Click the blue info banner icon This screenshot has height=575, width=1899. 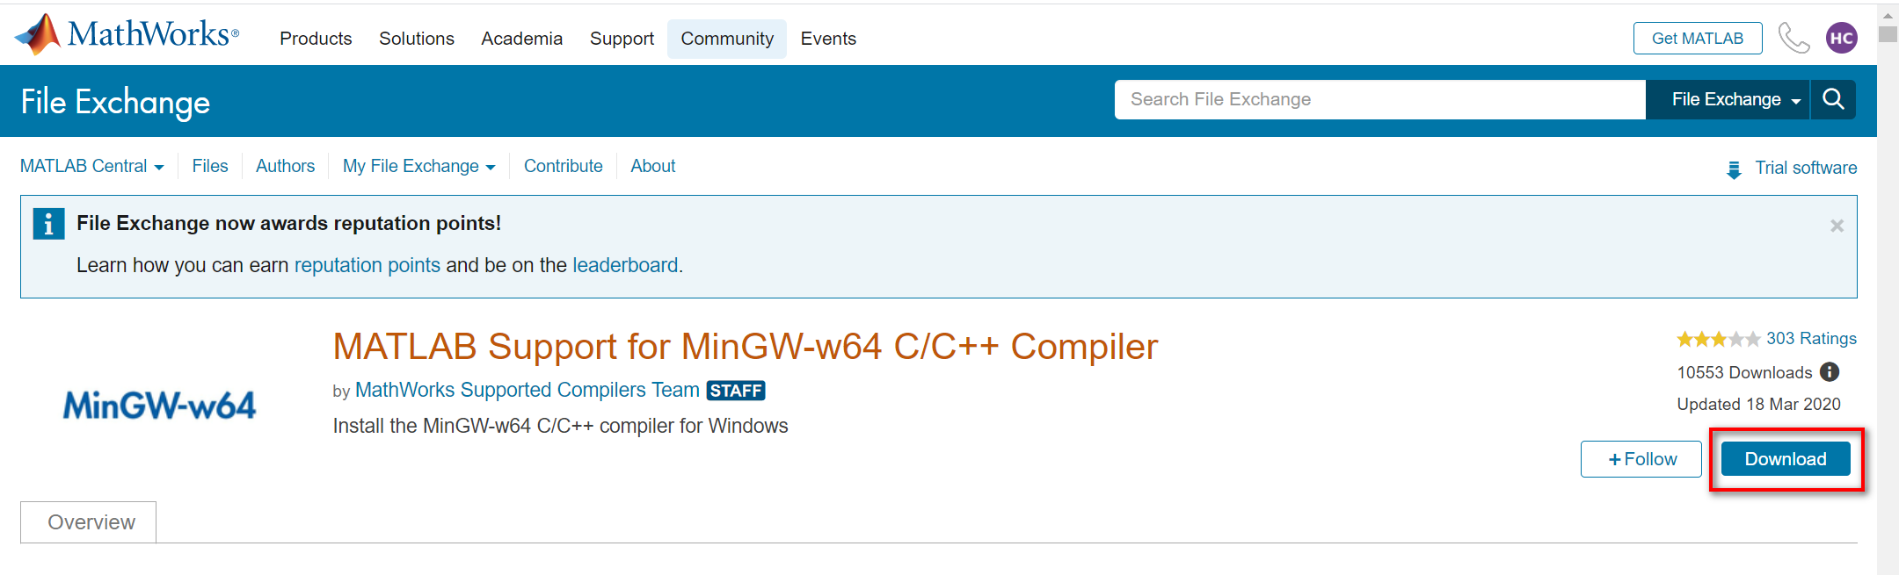(x=48, y=224)
